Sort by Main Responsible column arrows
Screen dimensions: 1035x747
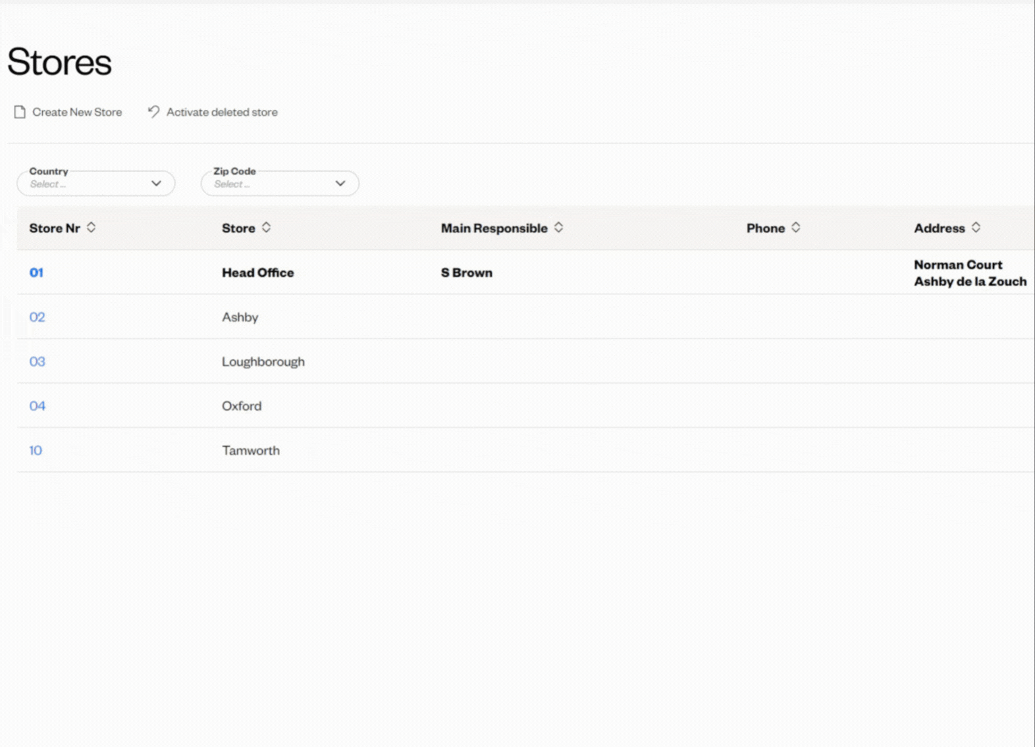(558, 228)
